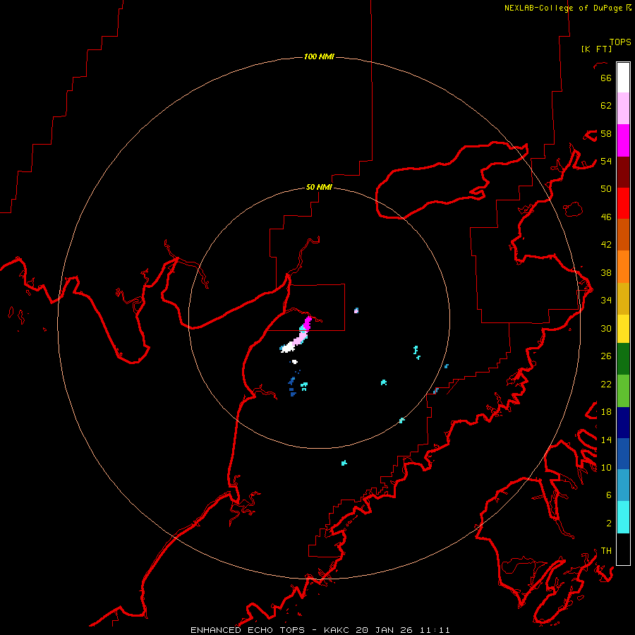The image size is (635, 635).
Task: Click the '100 NMI' range ring label
Action: (319, 56)
